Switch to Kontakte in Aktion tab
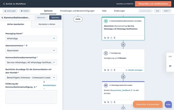Image resolution: width=174 pixels, height=110 pixels. click(47, 24)
